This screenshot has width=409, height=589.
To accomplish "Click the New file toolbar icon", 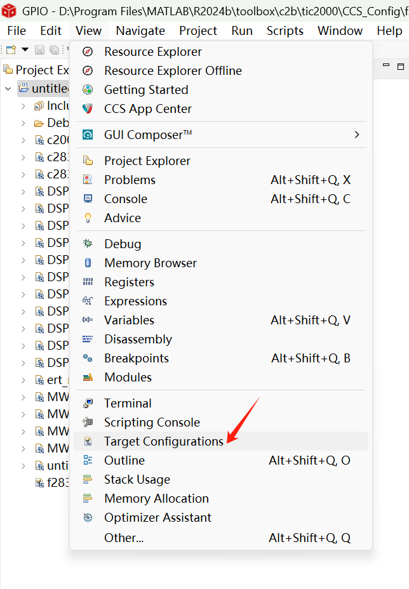I will [11, 50].
